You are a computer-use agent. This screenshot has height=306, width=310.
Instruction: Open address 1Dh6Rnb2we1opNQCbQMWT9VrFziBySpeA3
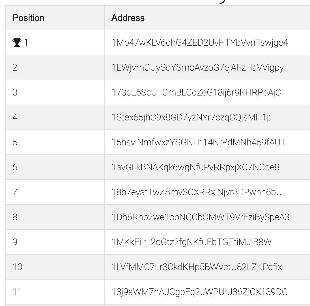[201, 217]
